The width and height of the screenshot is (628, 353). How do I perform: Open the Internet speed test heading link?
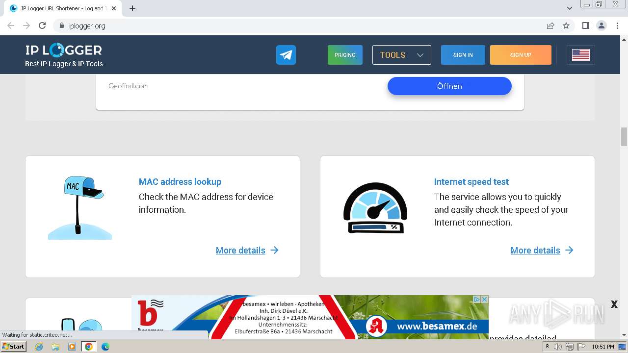pyautogui.click(x=471, y=181)
